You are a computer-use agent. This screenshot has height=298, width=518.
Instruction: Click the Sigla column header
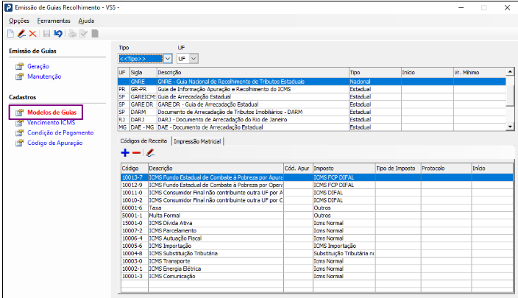pos(143,72)
